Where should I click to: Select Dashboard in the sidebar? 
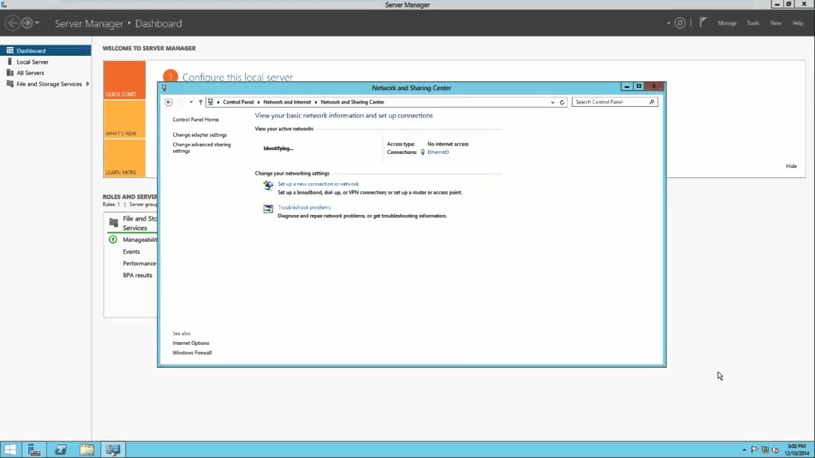click(45, 50)
